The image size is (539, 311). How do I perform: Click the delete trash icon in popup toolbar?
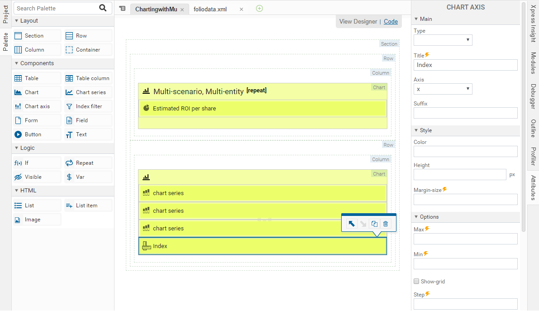coord(386,224)
